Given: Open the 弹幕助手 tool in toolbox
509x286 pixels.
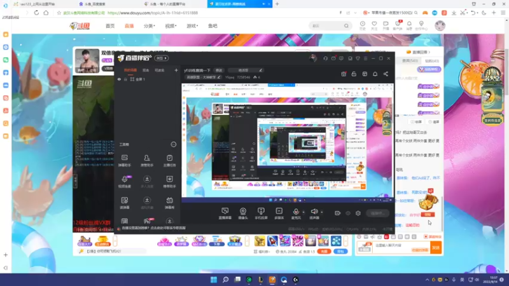Looking at the screenshot, I should pyautogui.click(x=124, y=161).
